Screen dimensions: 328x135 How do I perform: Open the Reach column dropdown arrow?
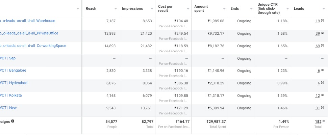[x=116, y=8]
